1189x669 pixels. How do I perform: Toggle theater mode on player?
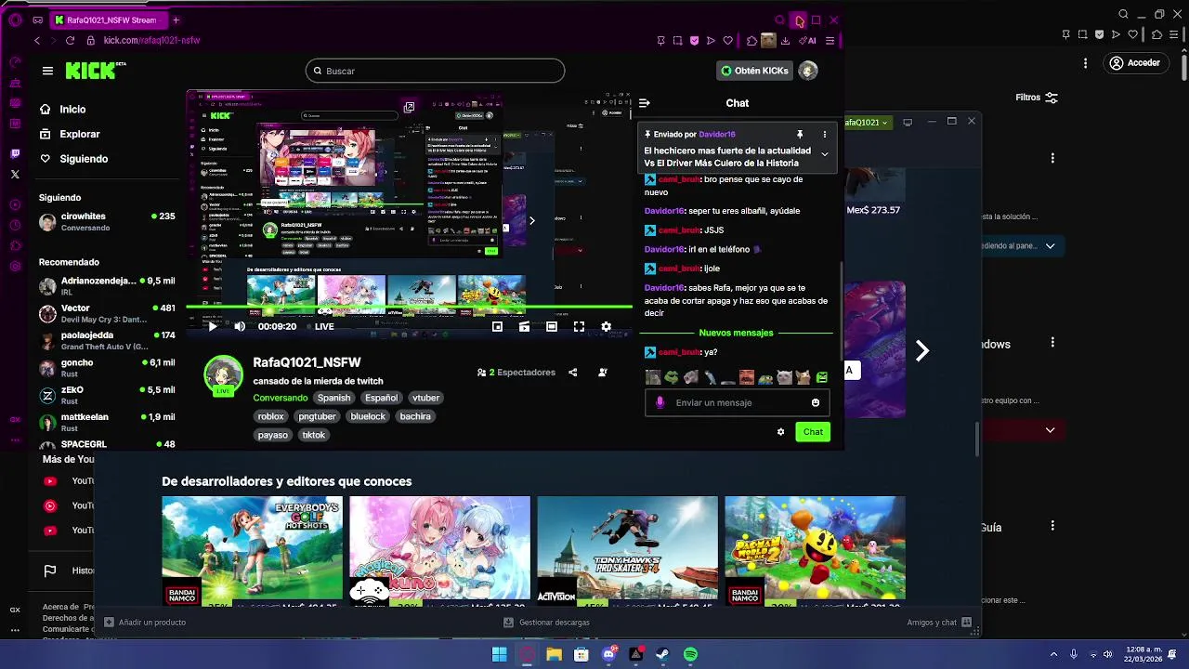(552, 326)
